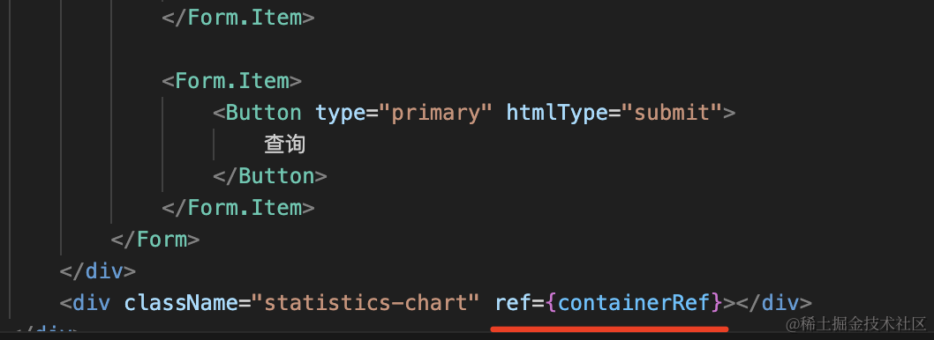Viewport: 934px width, 340px height.
Task: Click the ref attribute name
Action: click(x=512, y=303)
